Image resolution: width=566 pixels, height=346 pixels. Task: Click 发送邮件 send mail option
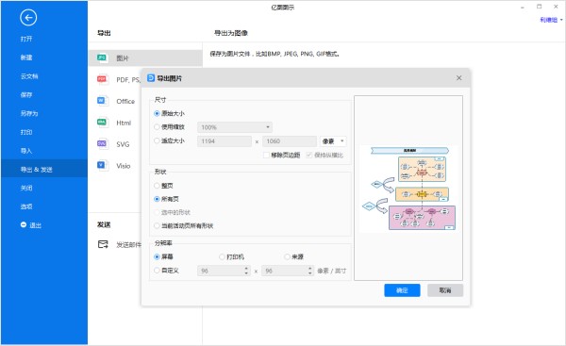point(128,245)
